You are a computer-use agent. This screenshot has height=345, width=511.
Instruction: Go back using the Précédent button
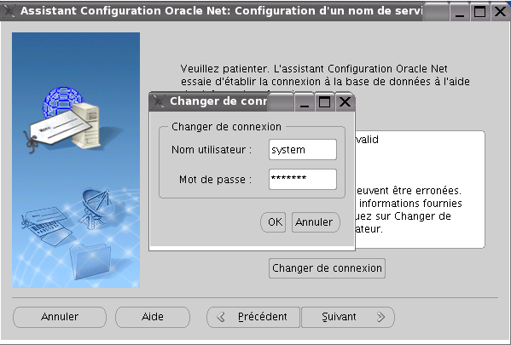coord(253,317)
